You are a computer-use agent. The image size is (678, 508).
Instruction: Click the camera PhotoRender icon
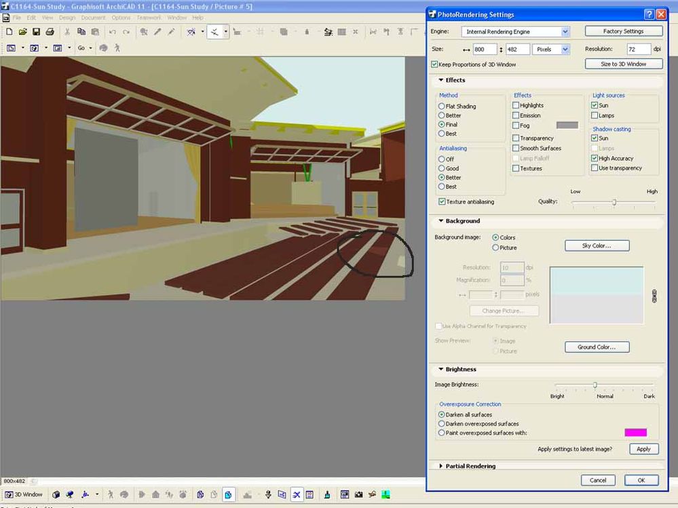[358, 495]
